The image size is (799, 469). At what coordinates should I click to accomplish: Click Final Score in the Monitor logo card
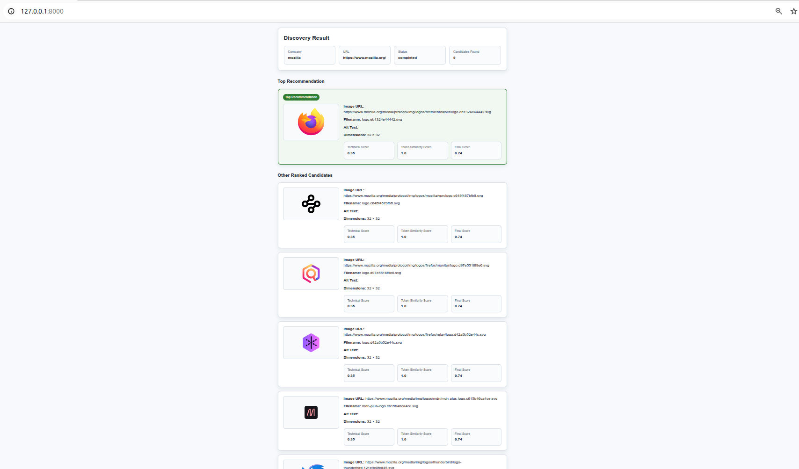tap(476, 303)
